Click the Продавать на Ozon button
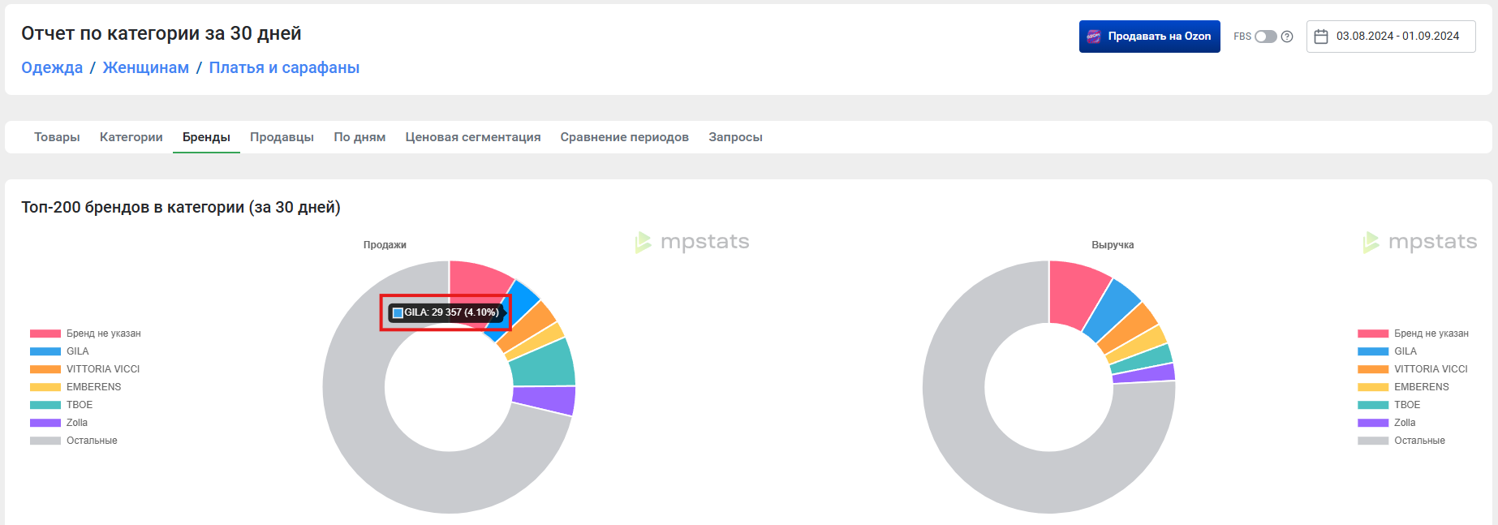The width and height of the screenshot is (1498, 525). [x=1150, y=37]
